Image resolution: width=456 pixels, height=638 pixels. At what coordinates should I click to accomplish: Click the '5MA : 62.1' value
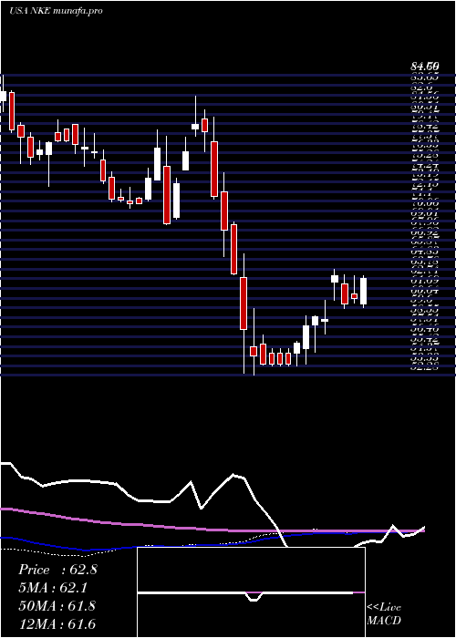pos(53,588)
